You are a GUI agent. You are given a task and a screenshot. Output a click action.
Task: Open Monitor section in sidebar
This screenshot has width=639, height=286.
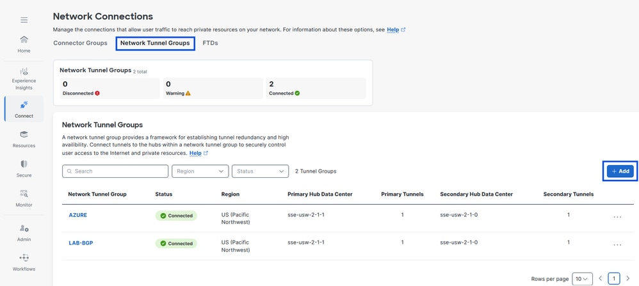[24, 198]
